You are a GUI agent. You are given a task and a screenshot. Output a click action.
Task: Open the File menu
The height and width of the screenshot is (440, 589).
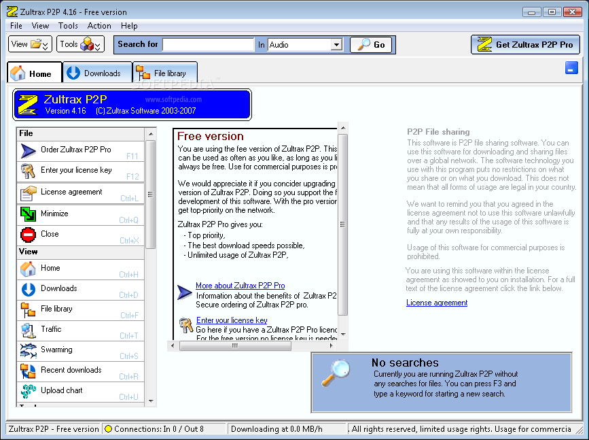click(16, 26)
